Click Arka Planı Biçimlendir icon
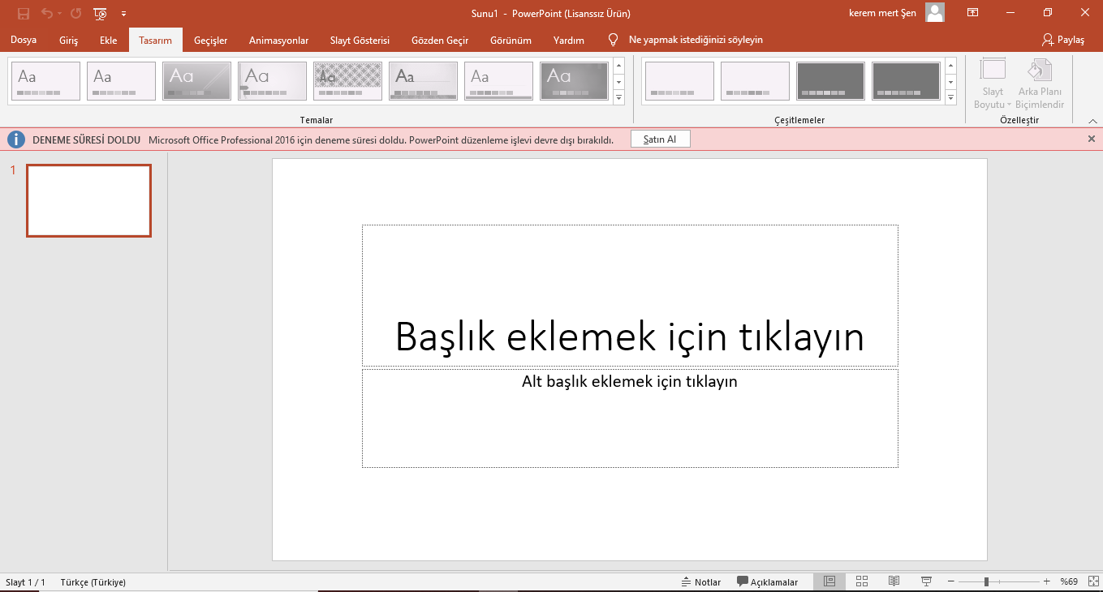Viewport: 1103px width, 592px height. (1041, 84)
